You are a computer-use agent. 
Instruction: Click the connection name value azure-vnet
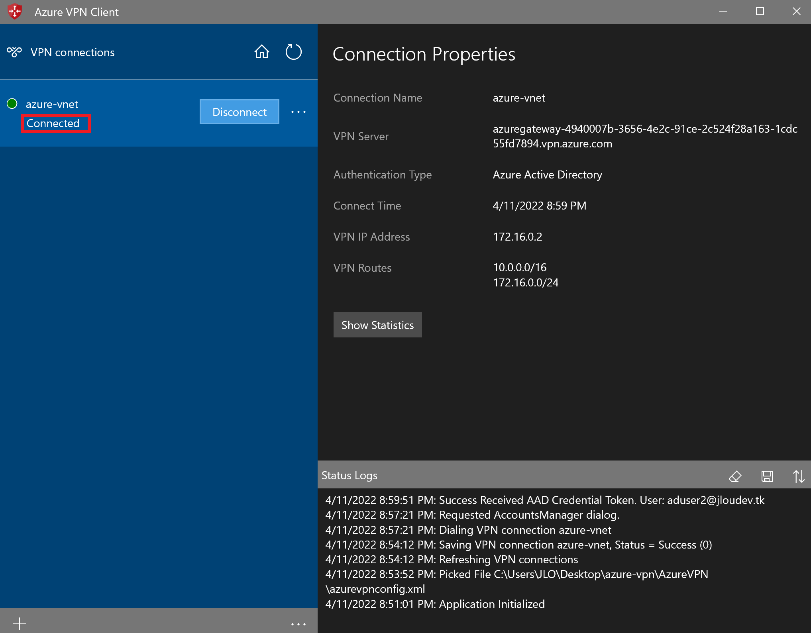click(x=519, y=98)
